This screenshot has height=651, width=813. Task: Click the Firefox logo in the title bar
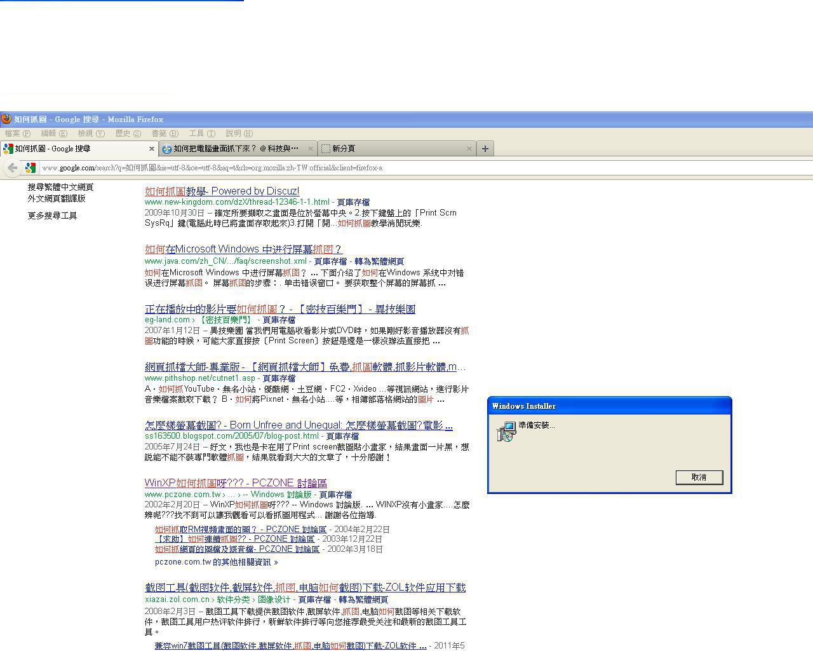point(6,119)
